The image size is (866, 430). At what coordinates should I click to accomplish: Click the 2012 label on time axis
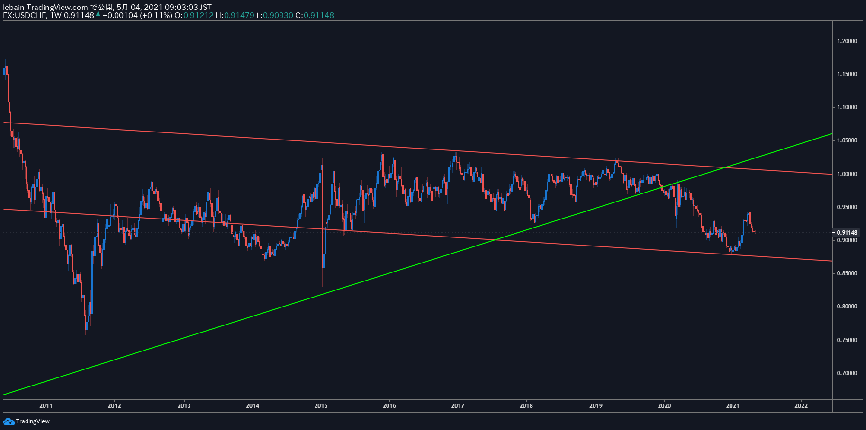(x=114, y=405)
